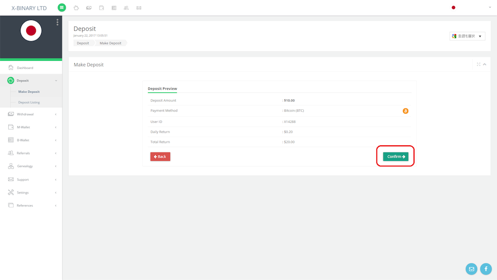497x280 pixels.
Task: Open the withdrawal cash icon in top bar
Action: coord(89,8)
